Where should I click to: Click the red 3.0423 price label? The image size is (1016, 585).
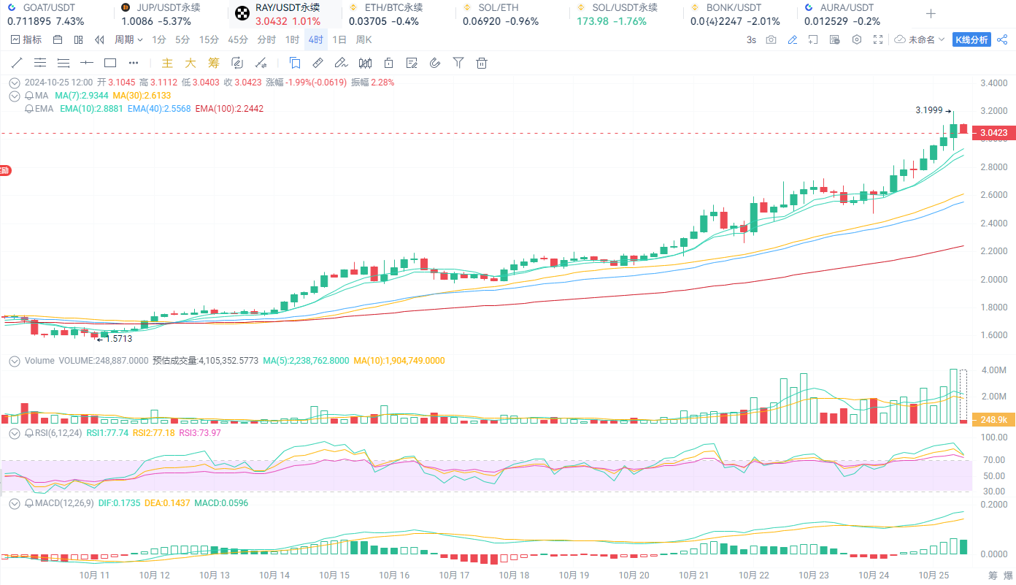pos(993,133)
